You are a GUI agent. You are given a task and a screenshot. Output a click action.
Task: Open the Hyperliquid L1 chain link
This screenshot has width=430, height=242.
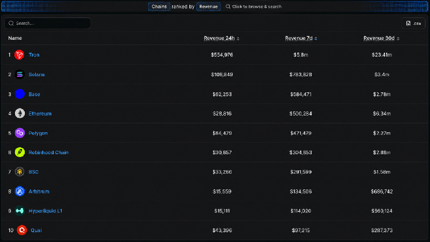point(46,211)
